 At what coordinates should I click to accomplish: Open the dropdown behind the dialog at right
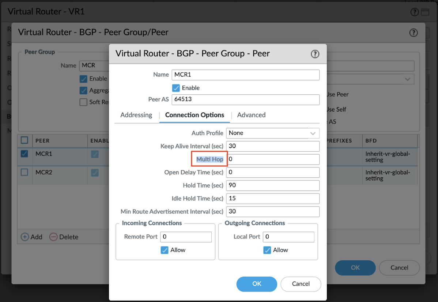click(407, 79)
